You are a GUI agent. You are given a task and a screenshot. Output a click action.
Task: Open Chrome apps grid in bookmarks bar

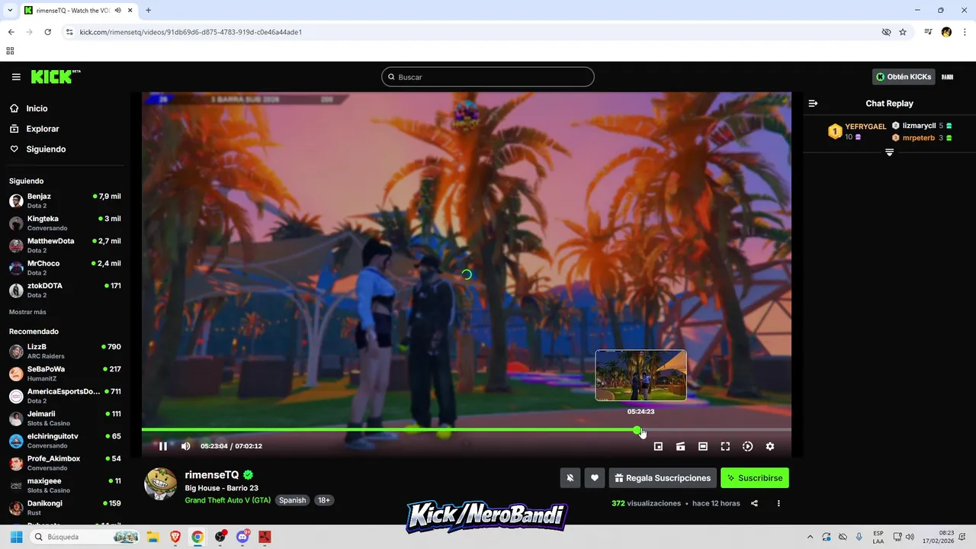pos(10,51)
